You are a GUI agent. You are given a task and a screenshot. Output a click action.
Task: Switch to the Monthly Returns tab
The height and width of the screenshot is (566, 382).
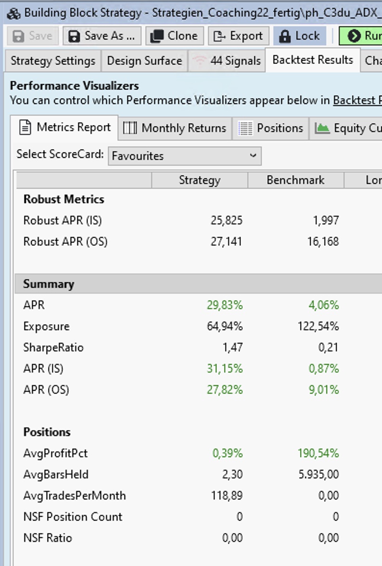[x=175, y=128]
